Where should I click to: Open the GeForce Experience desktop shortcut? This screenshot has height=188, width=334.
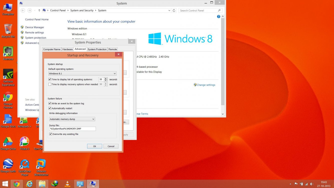coord(8,77)
